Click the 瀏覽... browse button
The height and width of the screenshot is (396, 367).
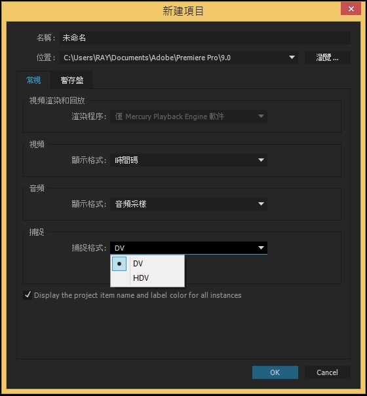tap(327, 58)
